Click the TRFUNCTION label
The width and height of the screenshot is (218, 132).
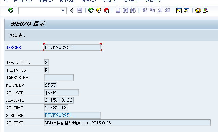pyautogui.click(x=18, y=63)
